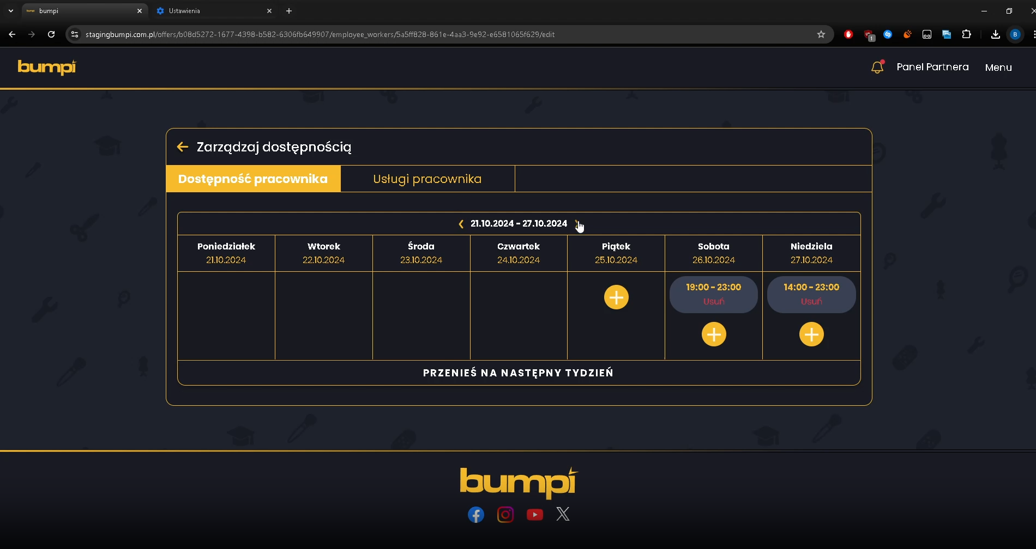Click the Czwartek column header

[519, 253]
